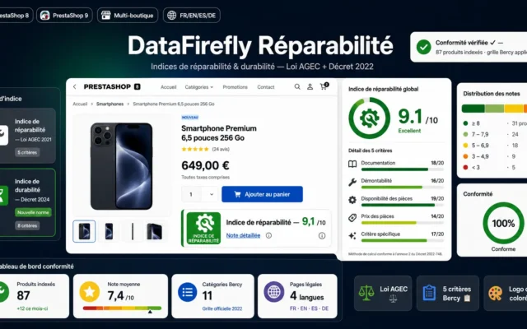Select the third side-view thumbnail

tap(133, 231)
